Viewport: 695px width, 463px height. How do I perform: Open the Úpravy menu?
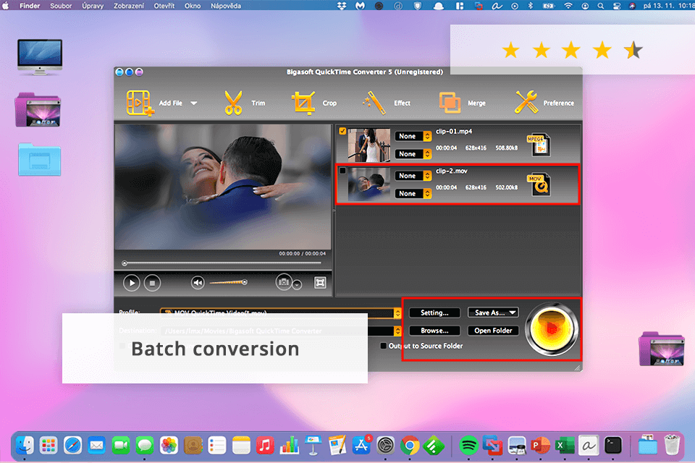93,6
